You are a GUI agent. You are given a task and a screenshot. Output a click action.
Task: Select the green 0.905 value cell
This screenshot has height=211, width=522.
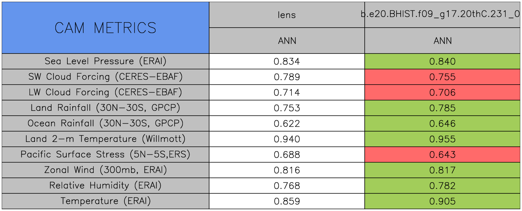[442, 201]
